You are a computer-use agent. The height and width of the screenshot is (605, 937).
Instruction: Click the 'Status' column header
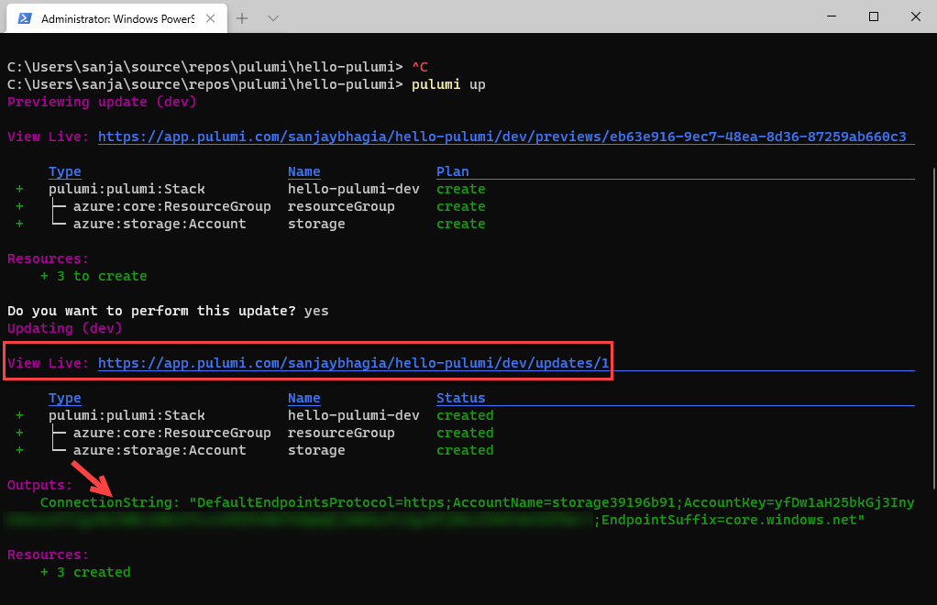coord(461,399)
